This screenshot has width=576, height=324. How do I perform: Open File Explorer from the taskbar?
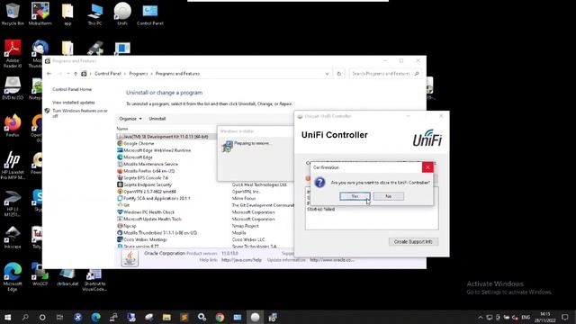coord(166,317)
